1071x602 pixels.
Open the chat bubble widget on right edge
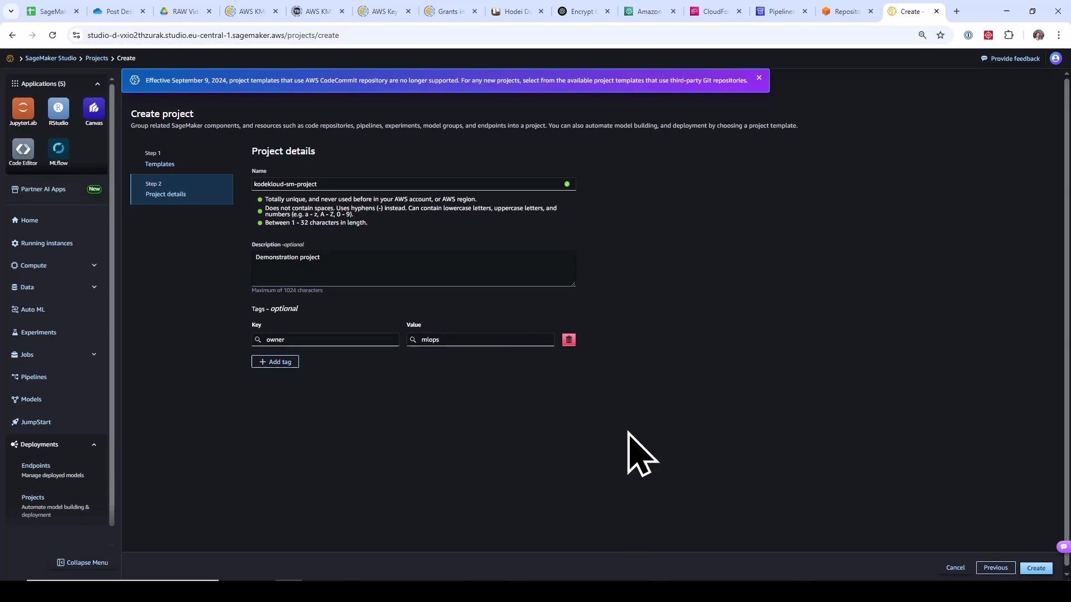click(1064, 547)
